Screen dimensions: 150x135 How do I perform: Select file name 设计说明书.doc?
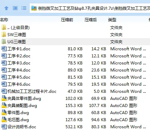(22, 127)
